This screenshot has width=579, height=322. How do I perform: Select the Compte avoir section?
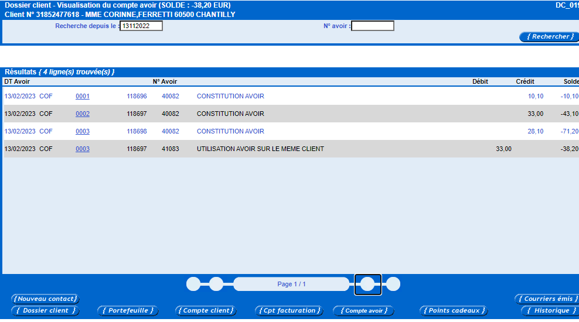pos(364,310)
